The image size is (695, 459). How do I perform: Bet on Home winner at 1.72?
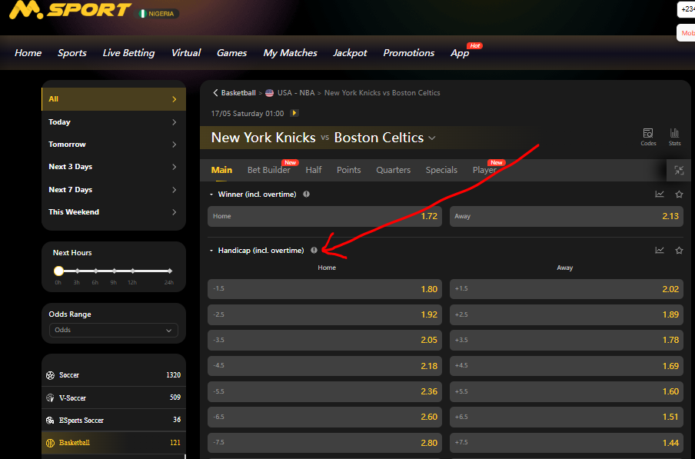click(324, 216)
